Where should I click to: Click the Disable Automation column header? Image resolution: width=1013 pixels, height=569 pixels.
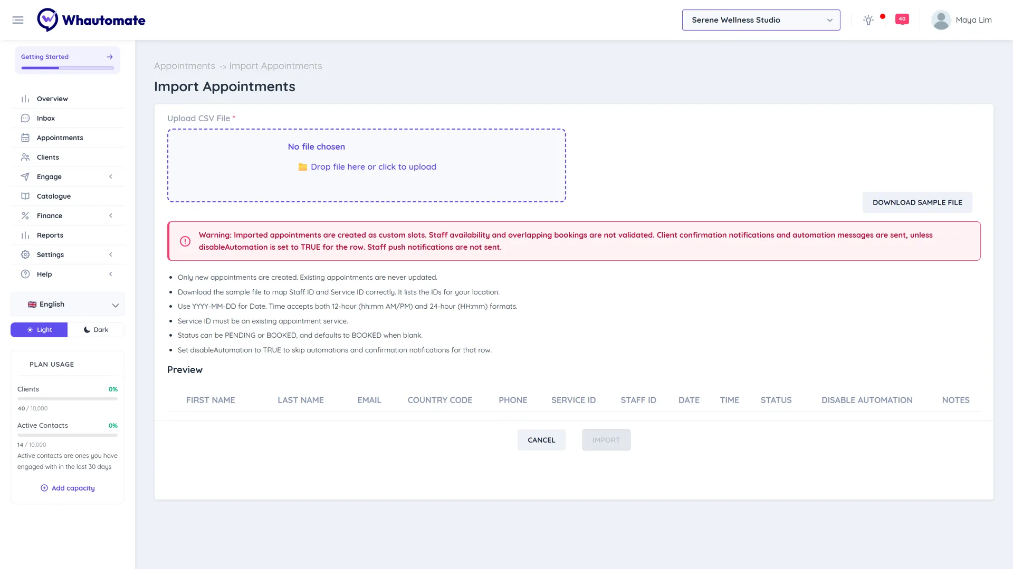(867, 400)
